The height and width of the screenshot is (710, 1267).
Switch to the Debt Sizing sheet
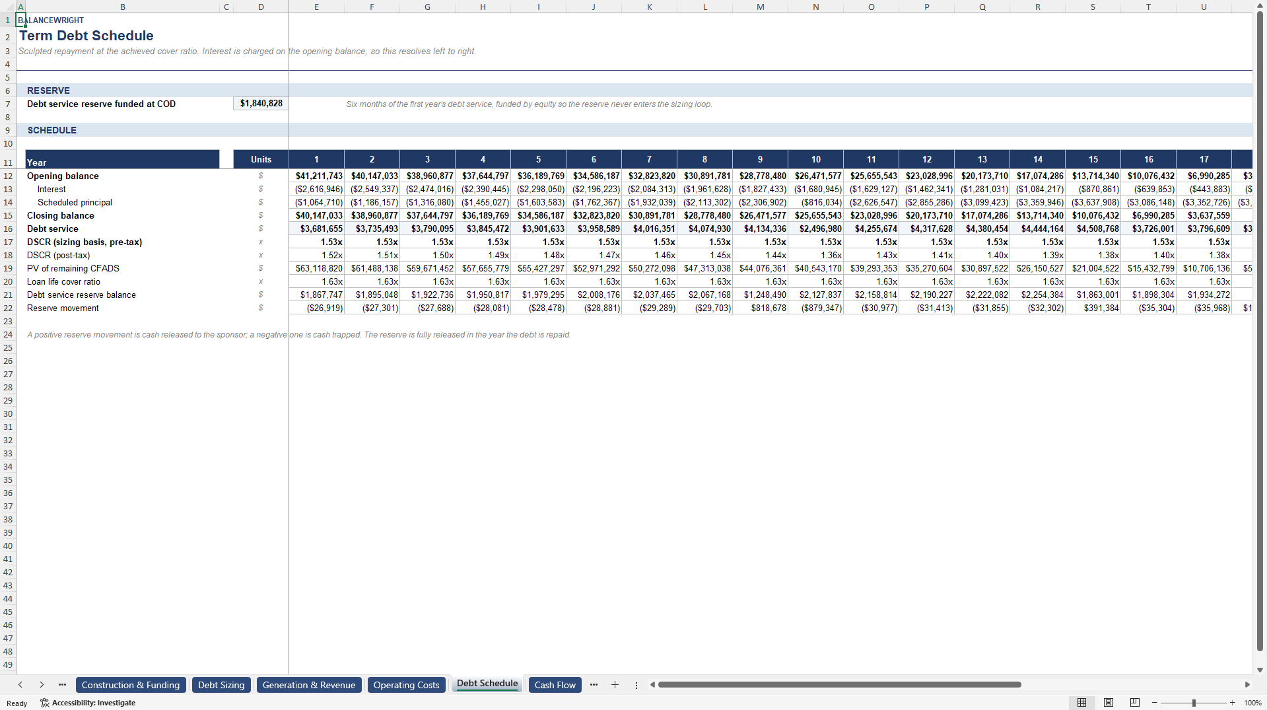pos(221,685)
